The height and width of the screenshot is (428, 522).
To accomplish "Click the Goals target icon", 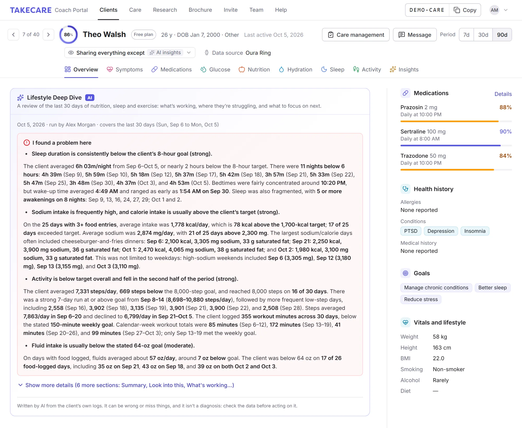I will pos(405,273).
